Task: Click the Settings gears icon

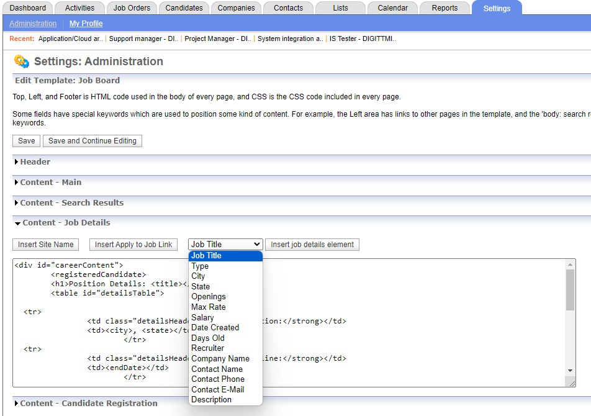Action: (22, 61)
